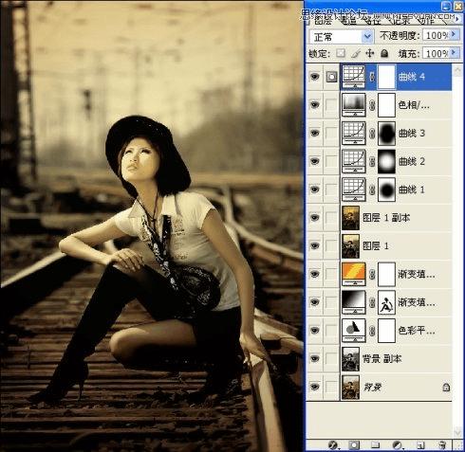Select the 曲线 1 curves adjustment thumbnail
Viewport: 465px width, 452px height.
point(353,190)
